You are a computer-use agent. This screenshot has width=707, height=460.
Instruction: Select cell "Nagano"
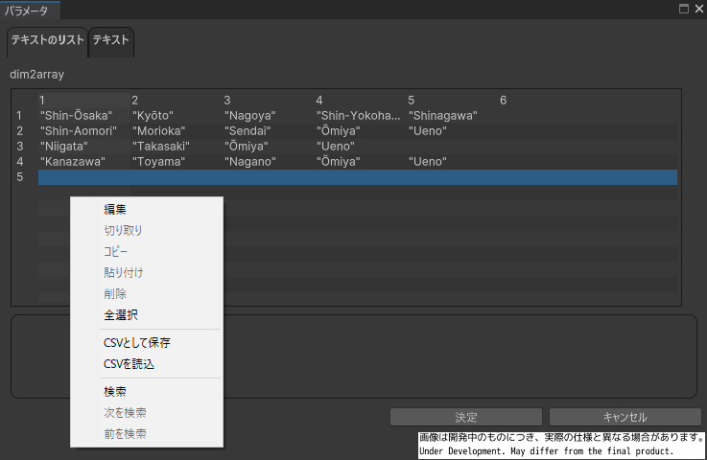(269, 162)
